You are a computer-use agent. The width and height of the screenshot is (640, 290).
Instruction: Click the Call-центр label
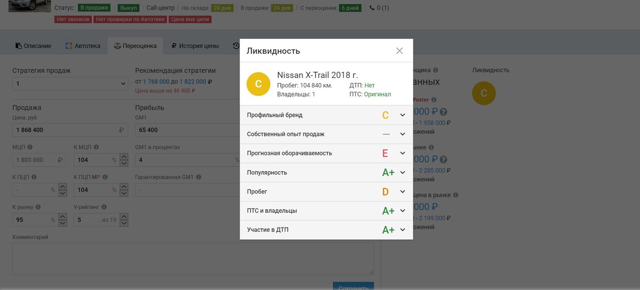pos(160,8)
